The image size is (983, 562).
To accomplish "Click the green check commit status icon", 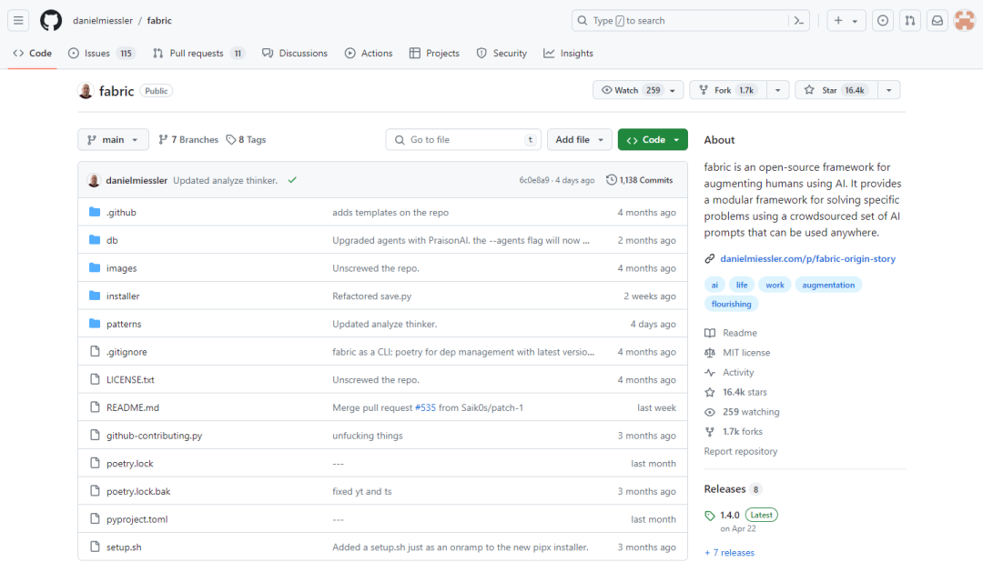I will [292, 180].
